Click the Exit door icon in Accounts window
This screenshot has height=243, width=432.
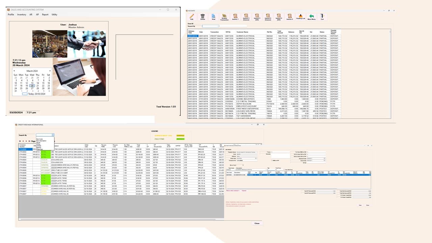(322, 15)
